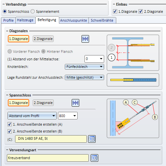Open catalog browser next to Kreuzverband field

coord(94,158)
